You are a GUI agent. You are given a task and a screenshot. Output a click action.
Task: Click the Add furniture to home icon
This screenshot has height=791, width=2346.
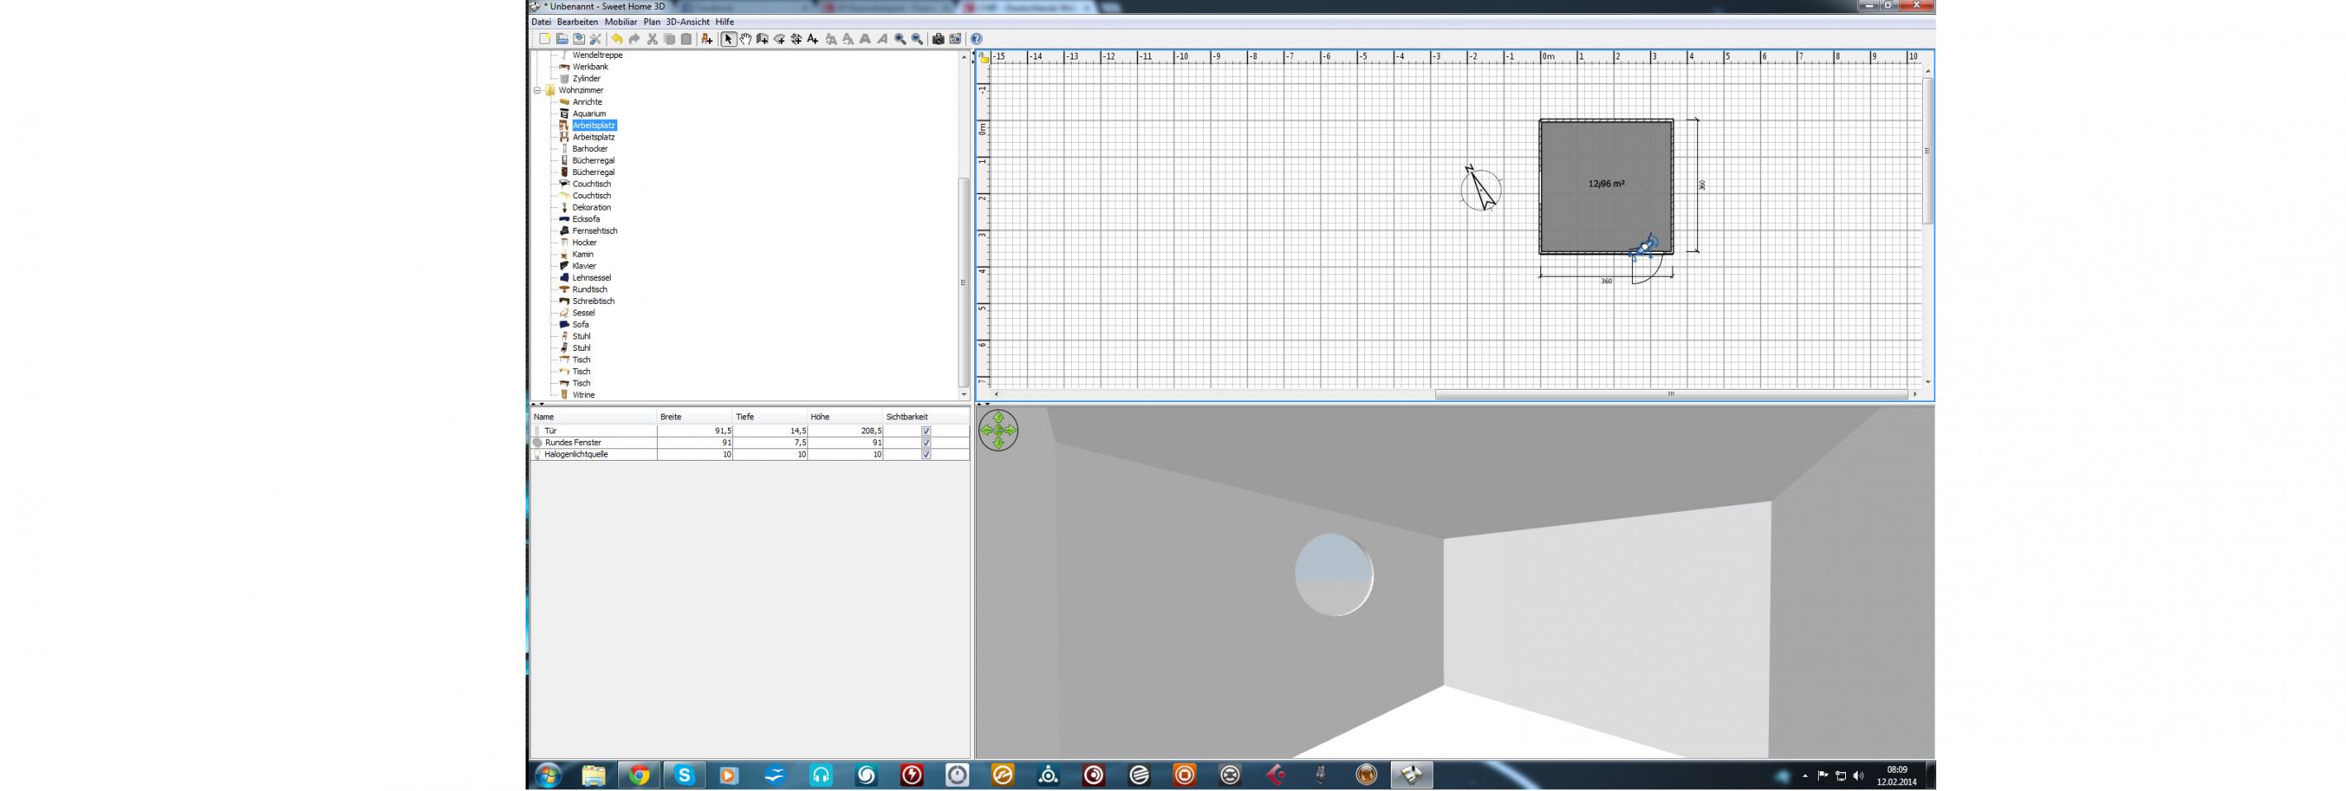707,39
